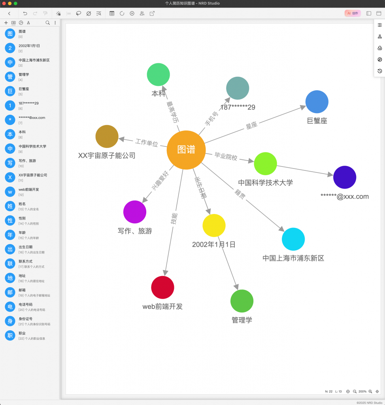Viewport: 385px width, 405px height.
Task: Toggle the window layout panel button
Action: point(379,13)
